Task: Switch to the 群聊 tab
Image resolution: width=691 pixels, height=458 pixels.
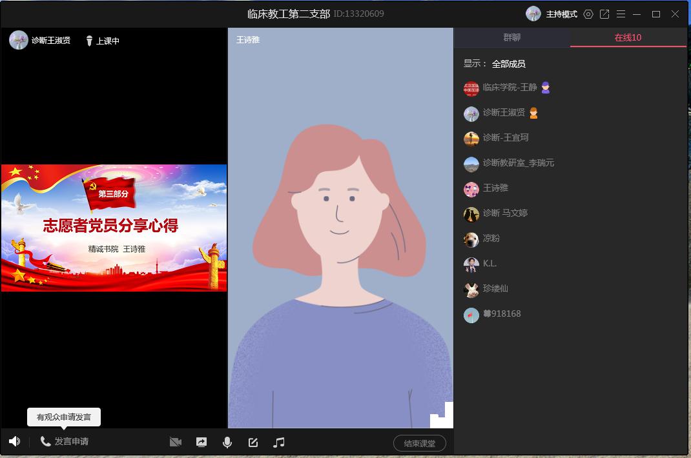Action: [x=511, y=37]
